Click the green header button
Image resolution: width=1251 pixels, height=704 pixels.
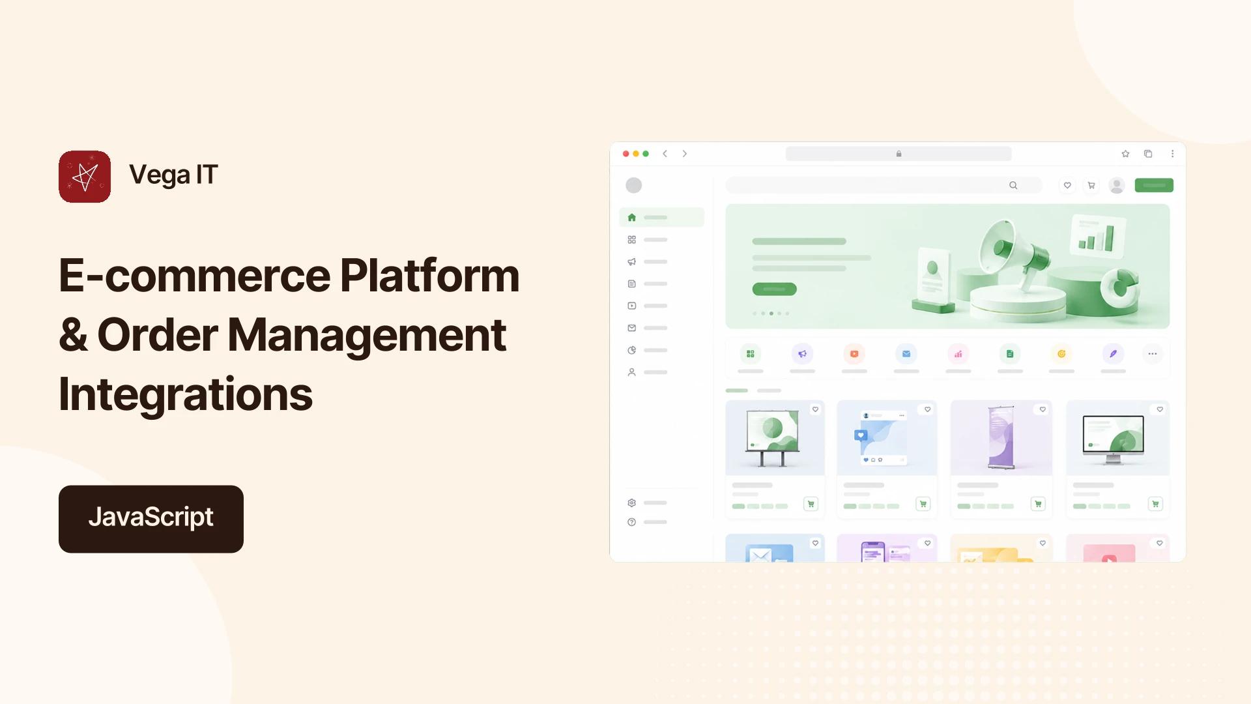1154,185
